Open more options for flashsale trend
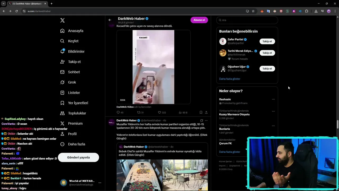The width and height of the screenshot is (339, 191). click(x=273, y=99)
